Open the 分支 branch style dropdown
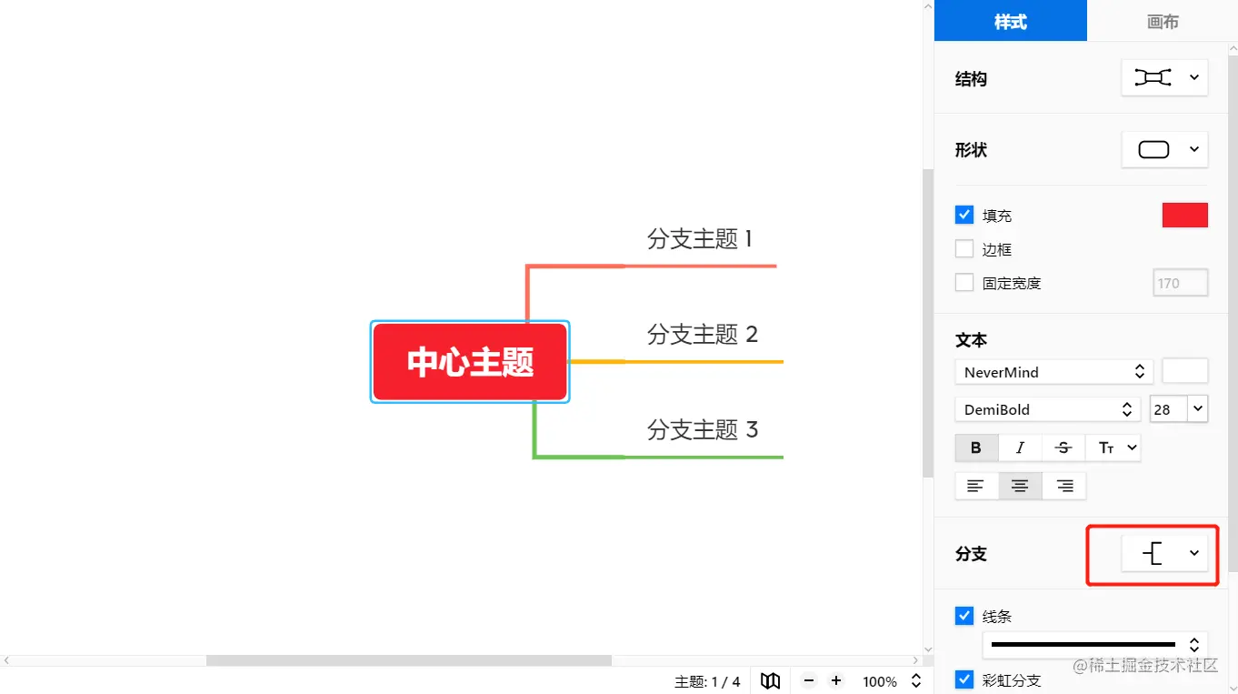Viewport: 1238px width, 694px height. tap(1164, 553)
